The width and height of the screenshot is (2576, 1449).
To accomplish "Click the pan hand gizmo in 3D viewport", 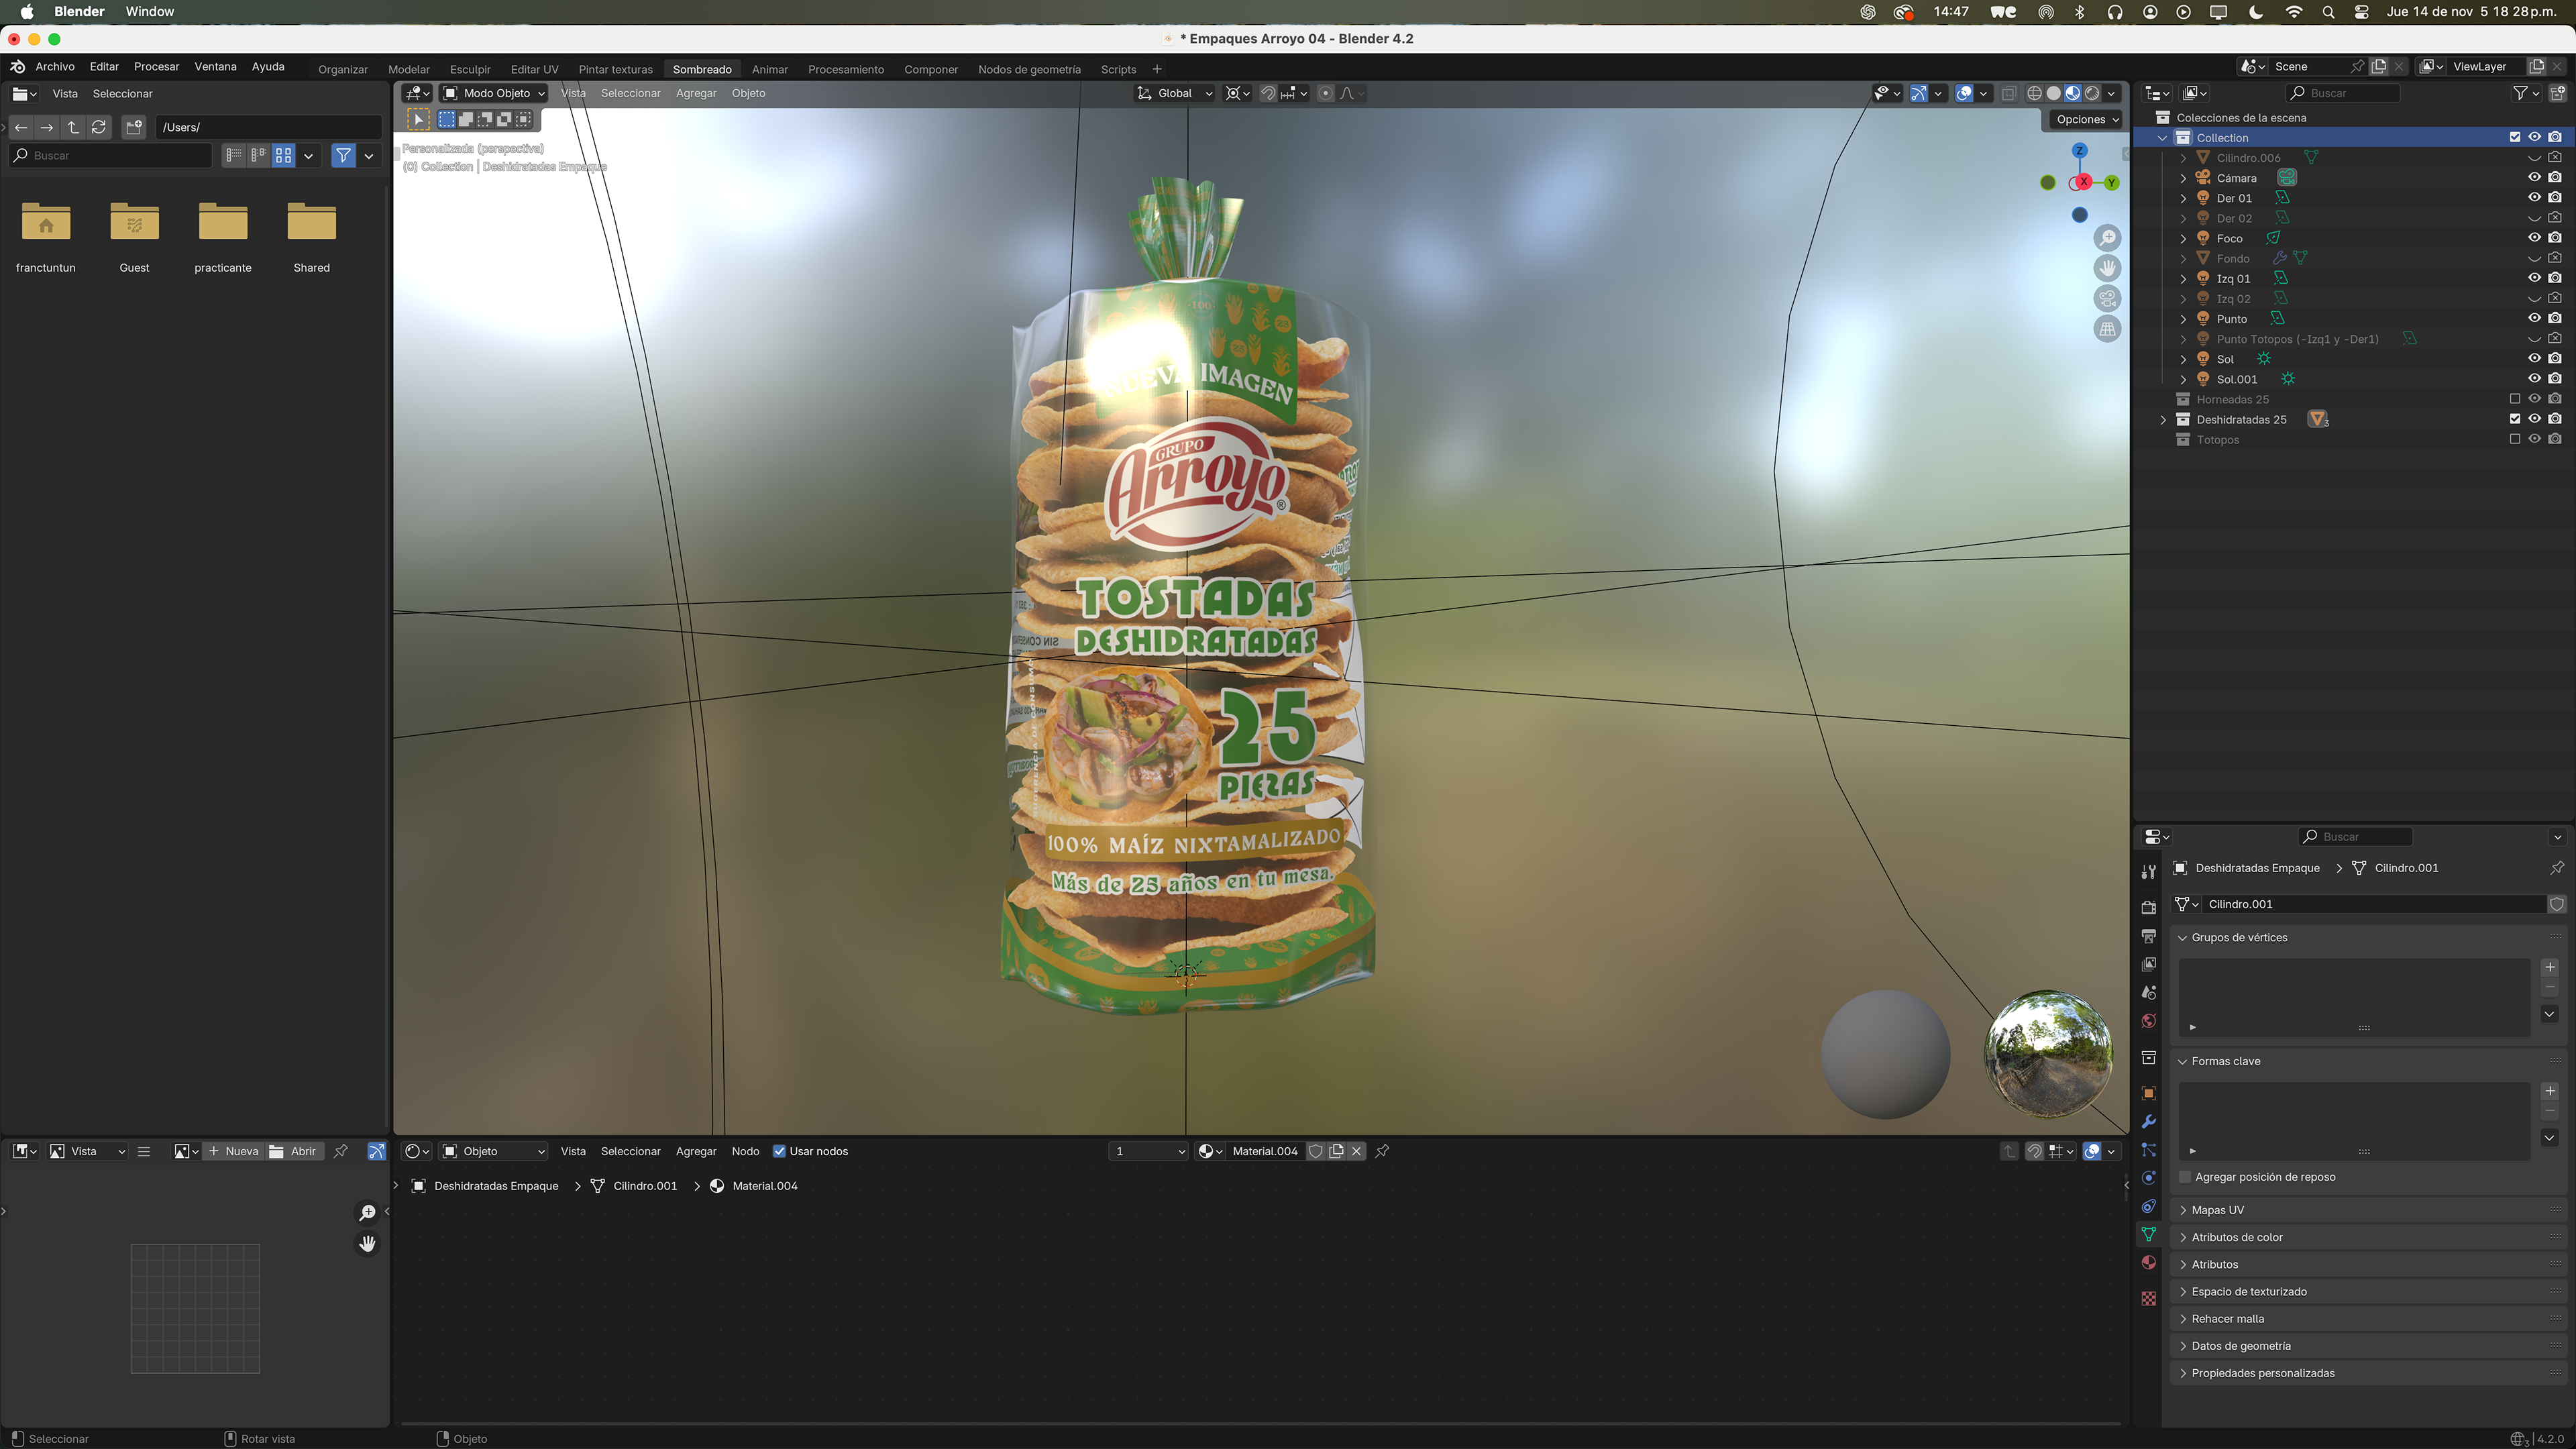I will [2107, 268].
